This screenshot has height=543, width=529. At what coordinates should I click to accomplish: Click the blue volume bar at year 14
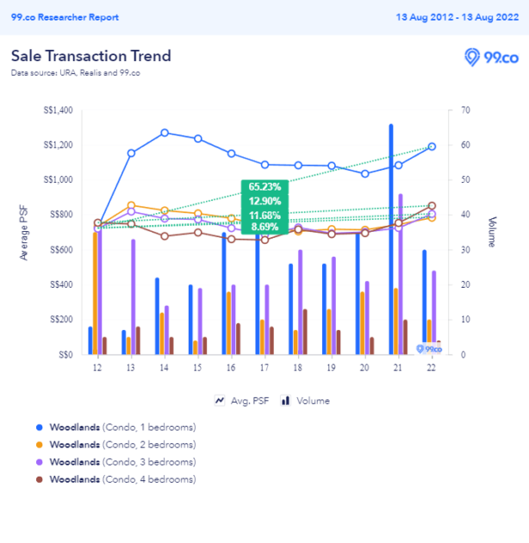[157, 316]
